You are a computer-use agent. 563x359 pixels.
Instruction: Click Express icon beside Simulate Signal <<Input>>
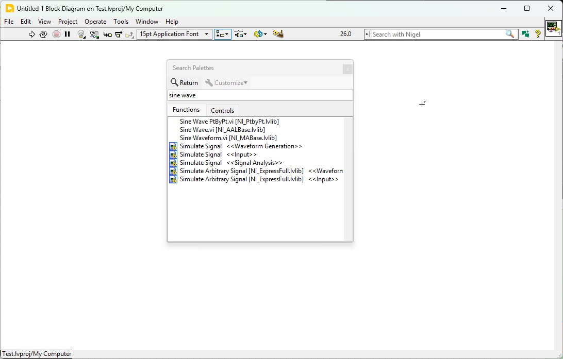coord(173,155)
